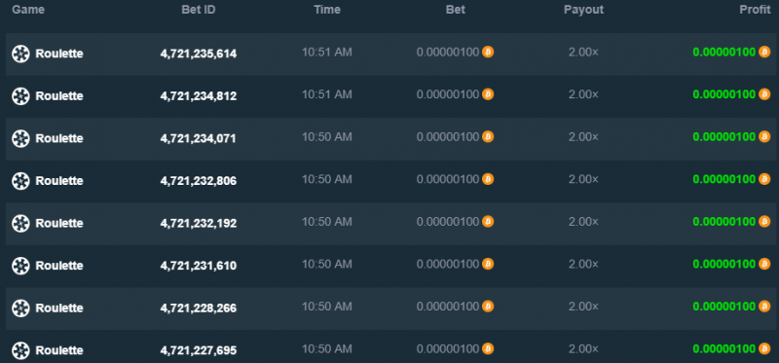Click the Roulette icon for bet 4,721,234,071

point(20,138)
